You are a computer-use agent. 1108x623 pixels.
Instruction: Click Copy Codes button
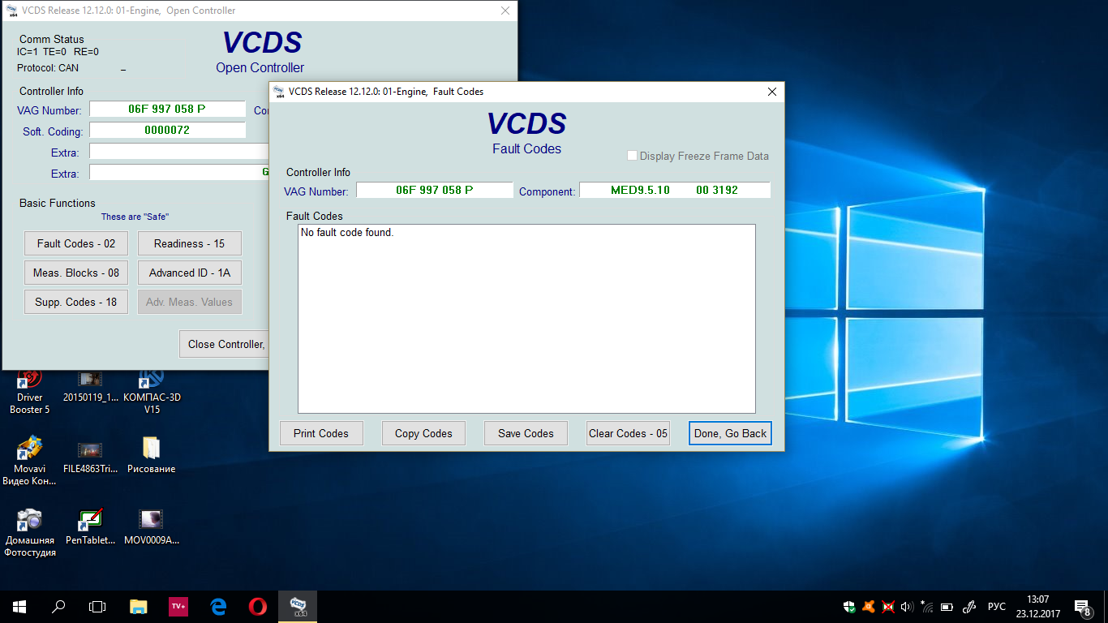[423, 433]
